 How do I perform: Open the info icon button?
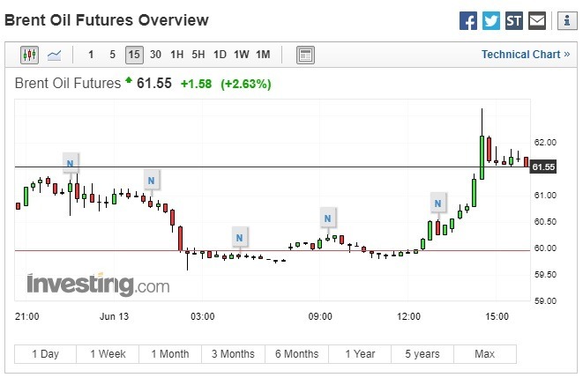coord(567,21)
